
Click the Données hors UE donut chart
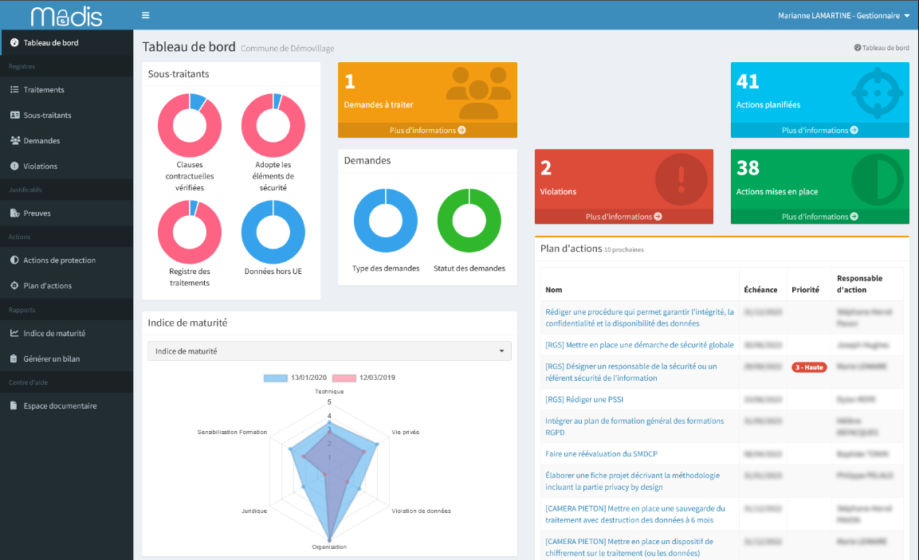click(273, 232)
